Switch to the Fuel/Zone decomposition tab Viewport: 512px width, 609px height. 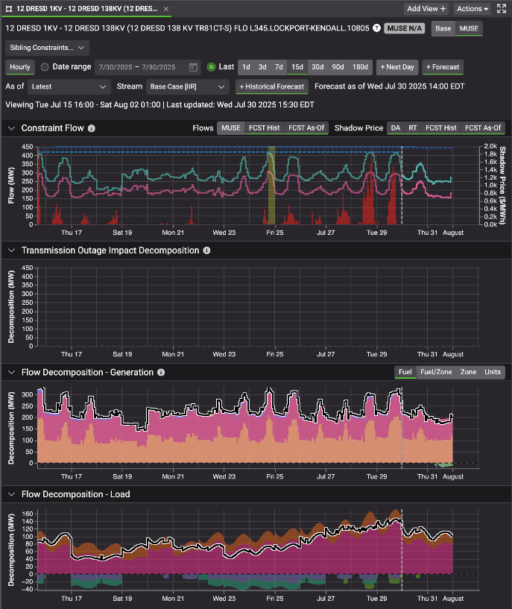tap(437, 372)
